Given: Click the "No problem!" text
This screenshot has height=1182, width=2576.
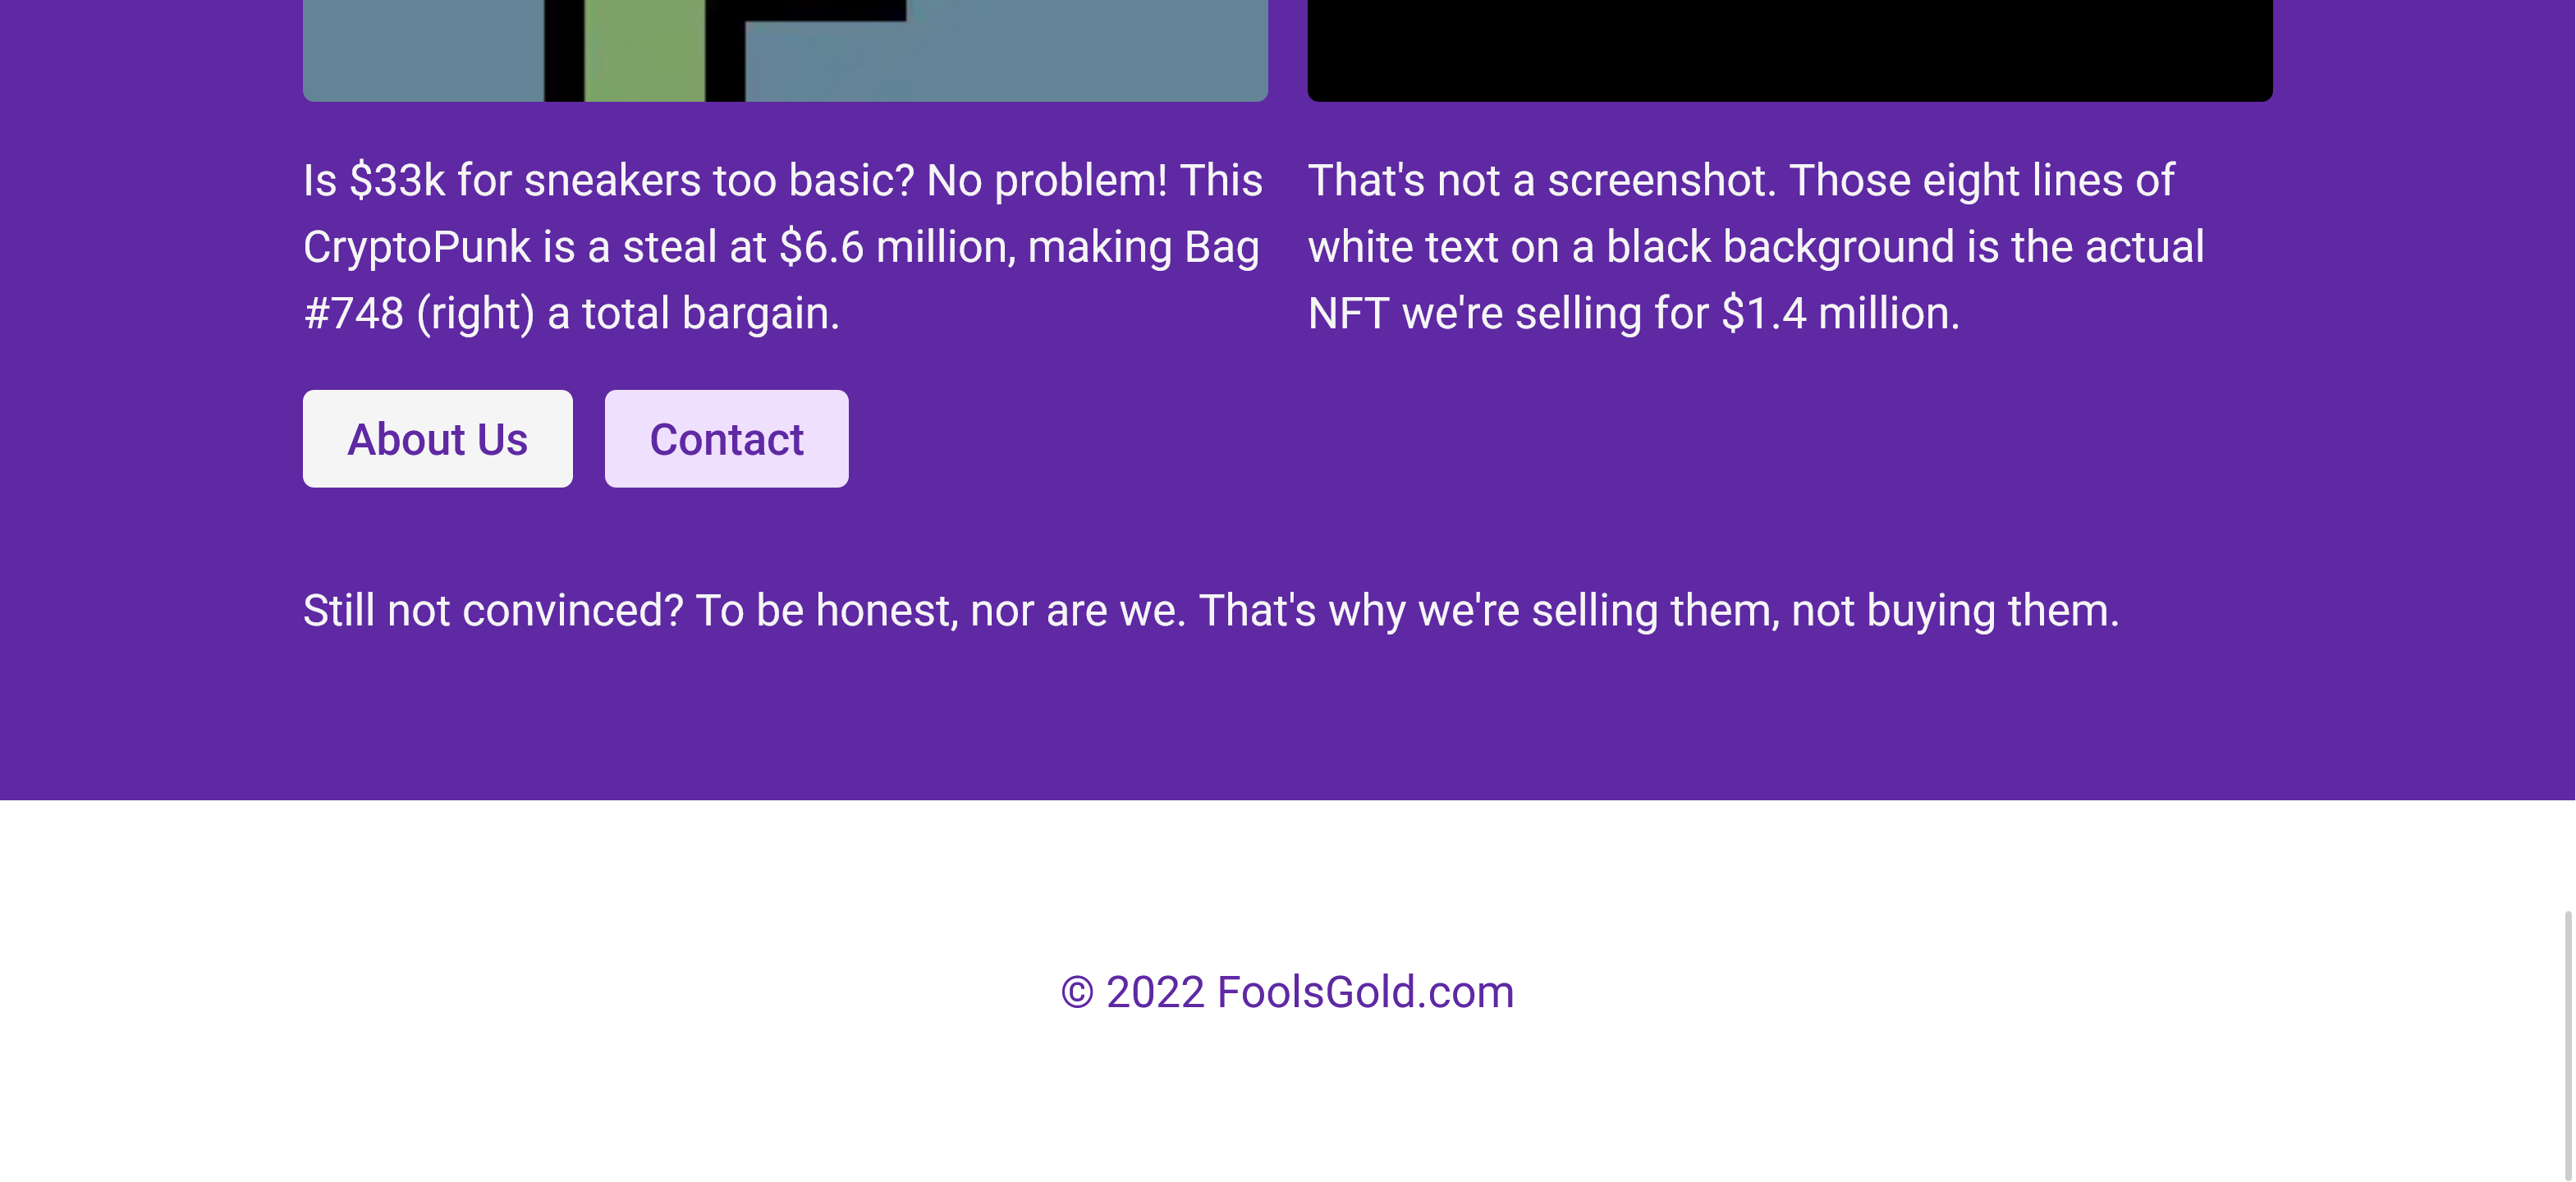Looking at the screenshot, I should pyautogui.click(x=1046, y=181).
